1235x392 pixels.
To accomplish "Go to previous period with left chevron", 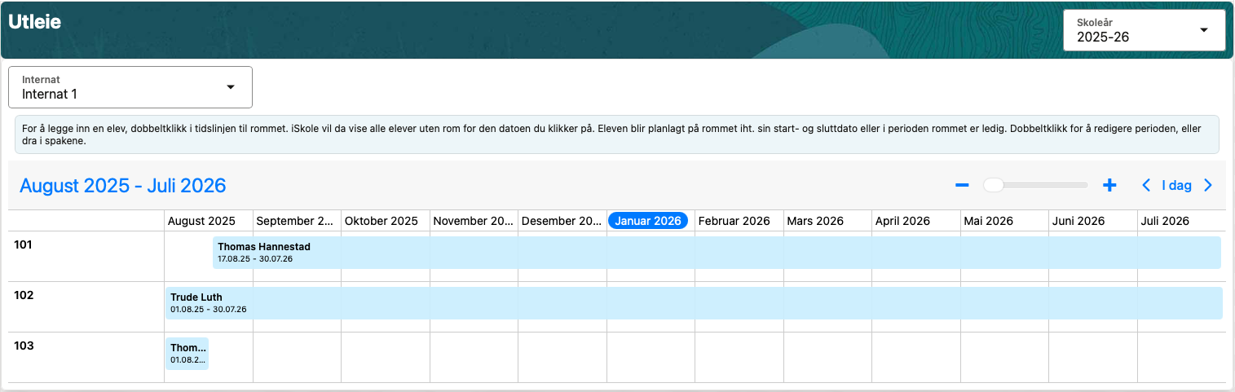I will coord(1146,186).
